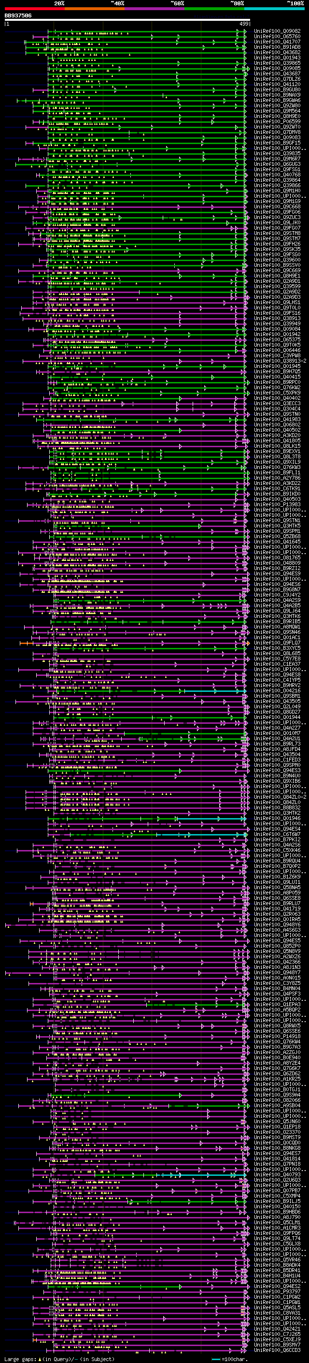Pick the UniRef100_Q40768 row label
This screenshot has width=309, height=1363.
pyautogui.click(x=277, y=175)
